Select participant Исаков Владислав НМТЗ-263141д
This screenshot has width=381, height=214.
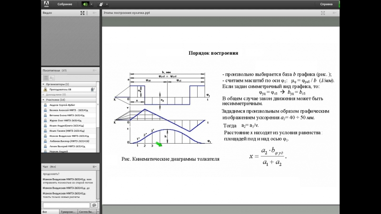69,136
